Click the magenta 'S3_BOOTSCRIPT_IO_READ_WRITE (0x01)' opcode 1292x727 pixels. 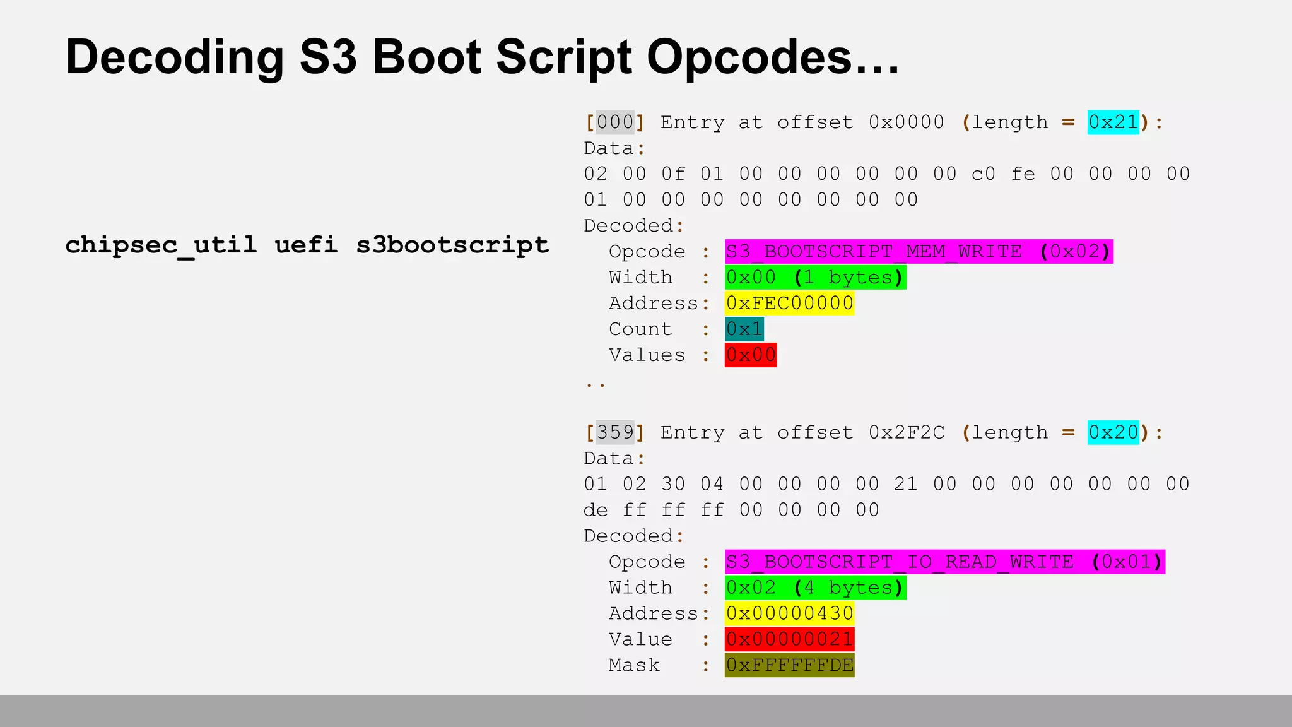pyautogui.click(x=945, y=562)
